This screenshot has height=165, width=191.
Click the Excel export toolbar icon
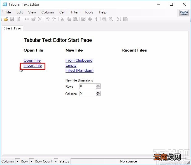coord(125,19)
